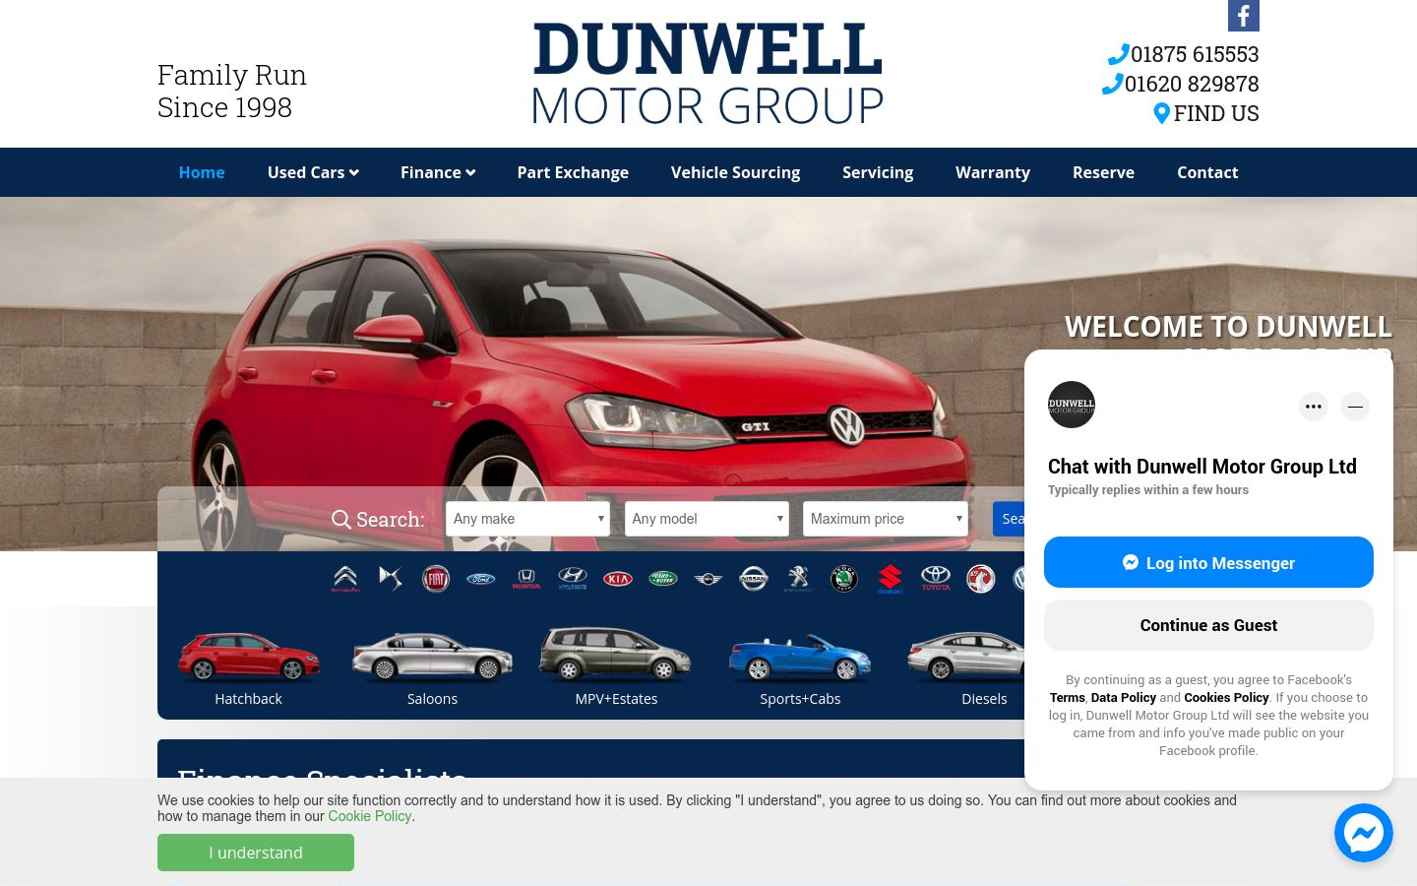Image resolution: width=1417 pixels, height=886 pixels.
Task: Expand the Used Cars menu
Action: 313,172
